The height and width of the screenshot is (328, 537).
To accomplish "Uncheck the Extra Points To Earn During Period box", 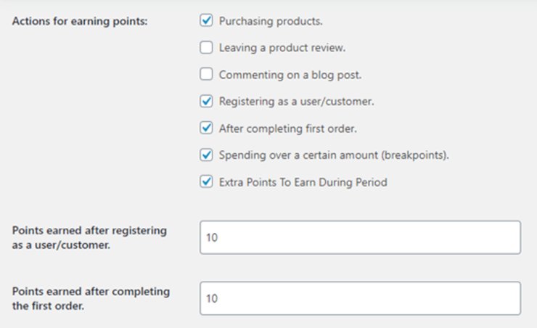I will (206, 181).
